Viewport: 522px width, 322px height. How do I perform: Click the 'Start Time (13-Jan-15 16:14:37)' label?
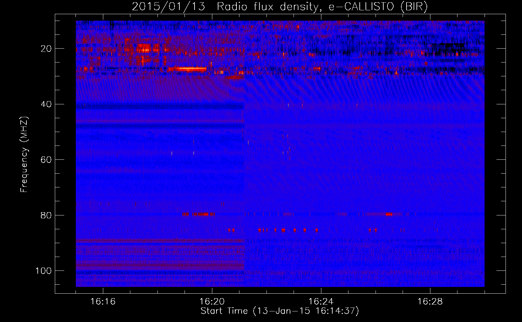[280, 311]
